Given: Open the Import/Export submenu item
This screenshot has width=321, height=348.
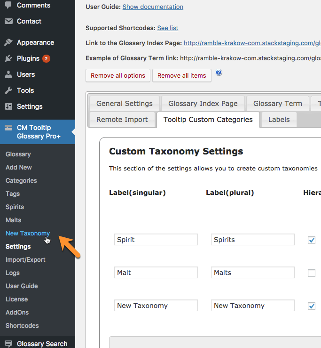Looking at the screenshot, I should click(25, 260).
